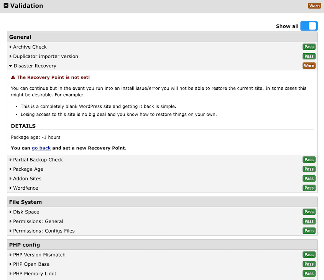This screenshot has width=324, height=280.
Task: Click the warning triangle beside 'The Recovery Point is not set!'
Action: pos(12,77)
